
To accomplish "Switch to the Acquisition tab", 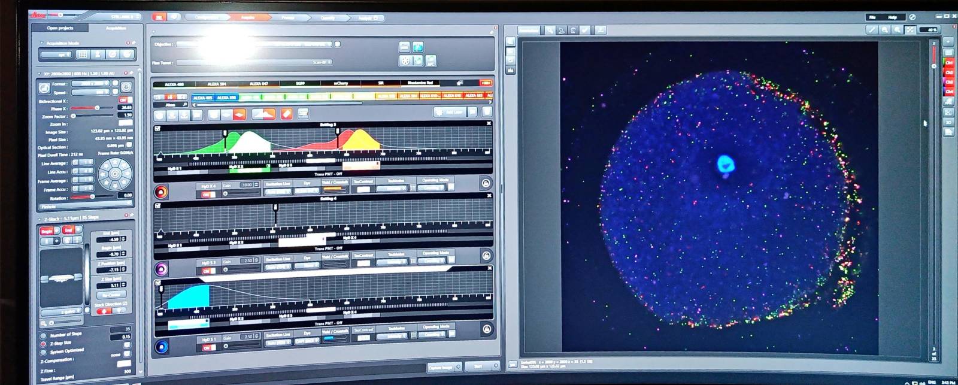I will coord(116,28).
